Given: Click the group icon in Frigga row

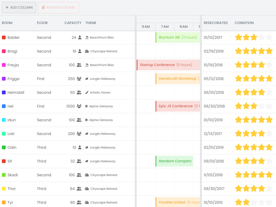Looking at the screenshot, I should [79, 79].
